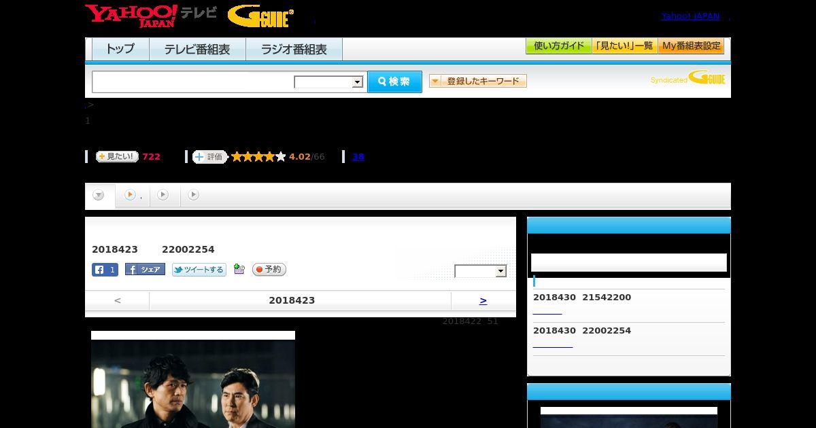The width and height of the screenshot is (816, 428).
Task: Switch to the トップ tab
Action: [120, 50]
